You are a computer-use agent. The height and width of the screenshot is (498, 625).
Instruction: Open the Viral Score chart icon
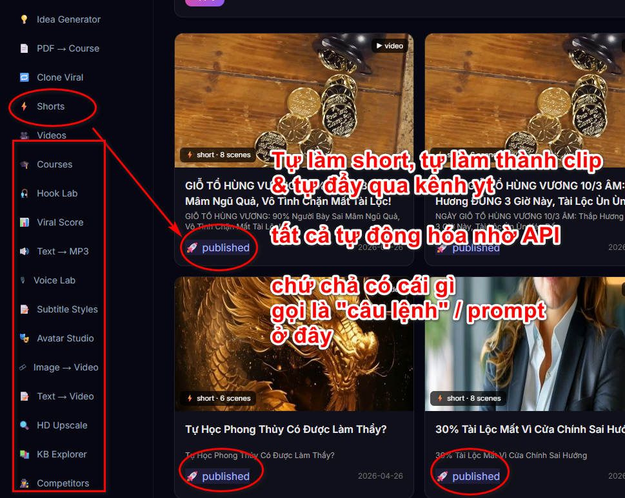25,222
